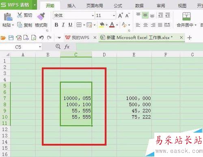Decrease indent icon
The height and width of the screenshot is (157, 203).
tap(161, 15)
